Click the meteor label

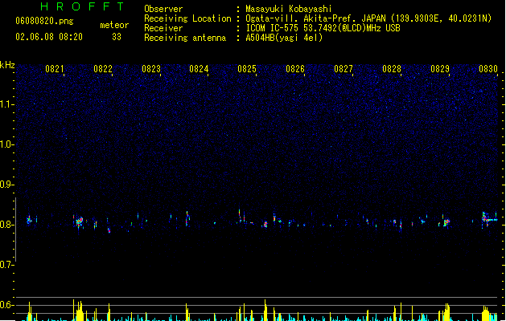pos(114,25)
